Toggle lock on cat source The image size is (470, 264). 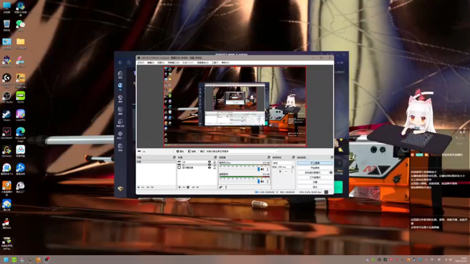click(214, 162)
